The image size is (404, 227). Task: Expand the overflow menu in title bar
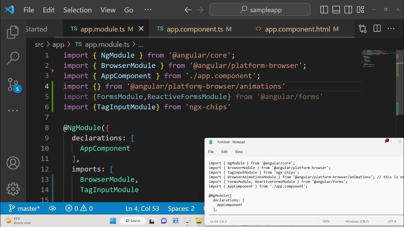tap(148, 10)
